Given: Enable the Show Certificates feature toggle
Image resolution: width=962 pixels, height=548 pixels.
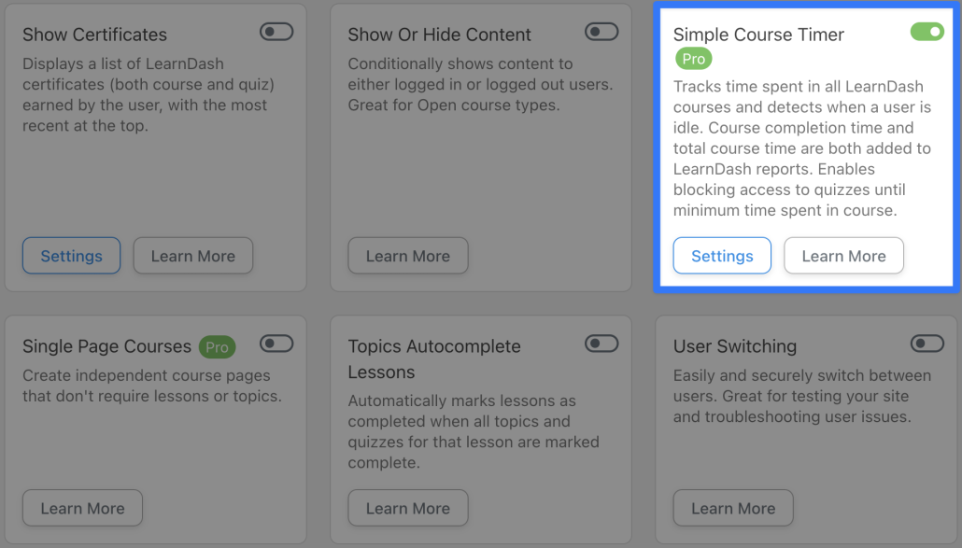Looking at the screenshot, I should point(275,31).
